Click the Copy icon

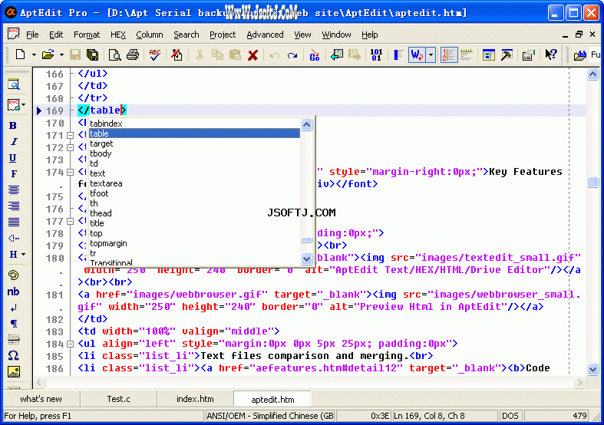pos(217,54)
